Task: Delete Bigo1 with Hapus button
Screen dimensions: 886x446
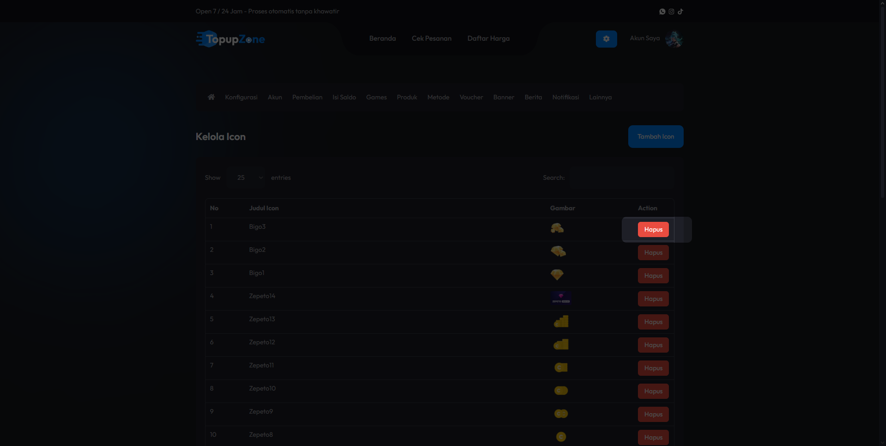Action: pyautogui.click(x=653, y=275)
